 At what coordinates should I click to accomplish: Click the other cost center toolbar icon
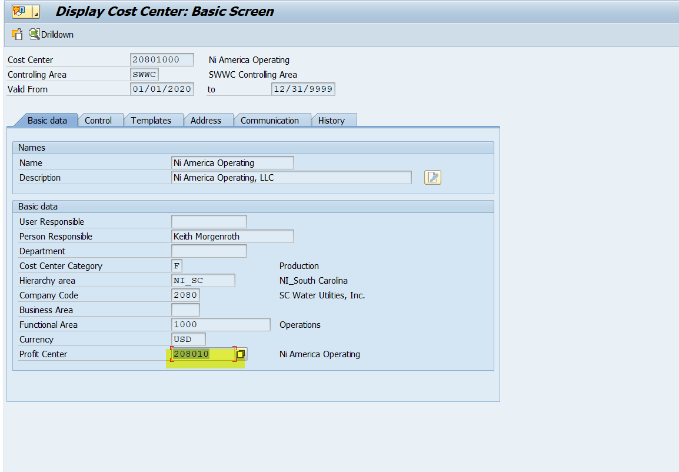click(x=16, y=35)
